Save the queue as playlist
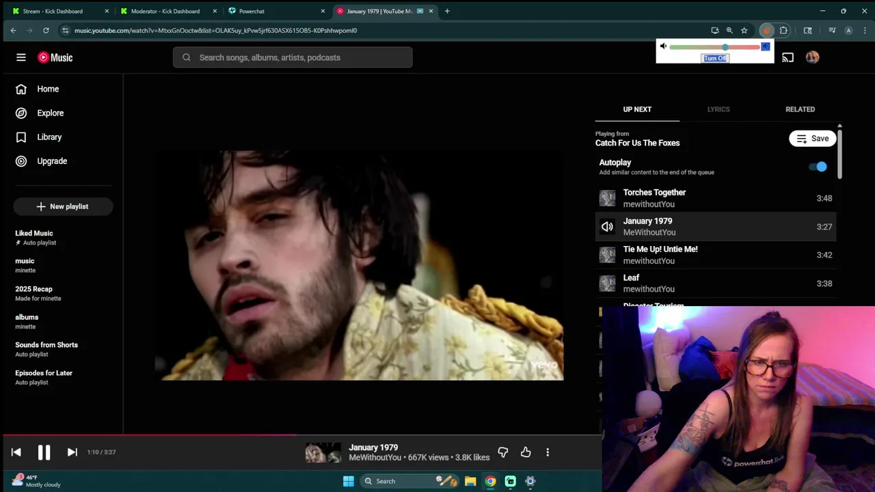Viewport: 875px width, 492px height. click(x=813, y=139)
